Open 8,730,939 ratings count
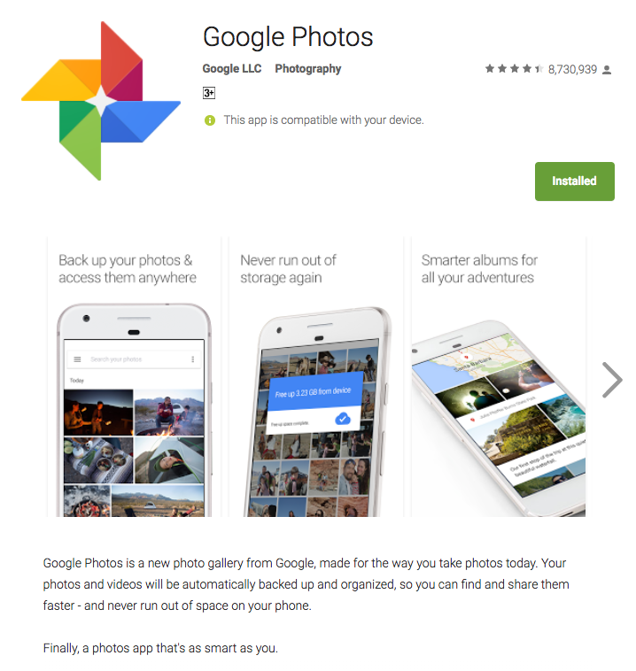The height and width of the screenshot is (671, 636). click(572, 69)
